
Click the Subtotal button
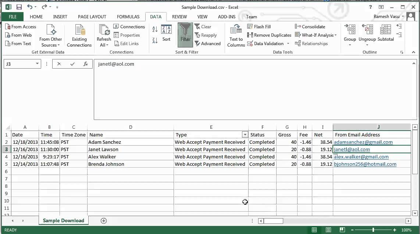[x=386, y=33]
